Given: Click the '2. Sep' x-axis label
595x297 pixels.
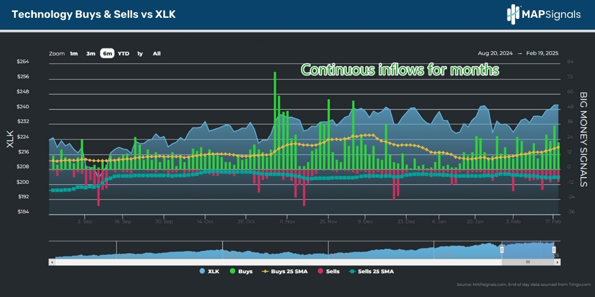Looking at the screenshot, I should click(x=85, y=221).
